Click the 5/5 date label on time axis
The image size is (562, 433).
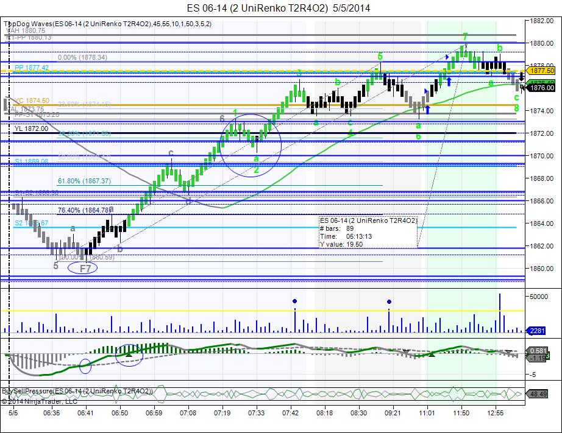[13, 413]
